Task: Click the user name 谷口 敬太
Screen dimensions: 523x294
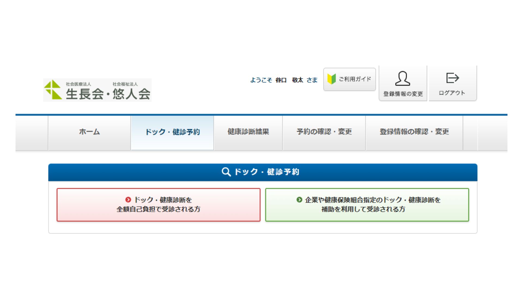Action: (289, 80)
